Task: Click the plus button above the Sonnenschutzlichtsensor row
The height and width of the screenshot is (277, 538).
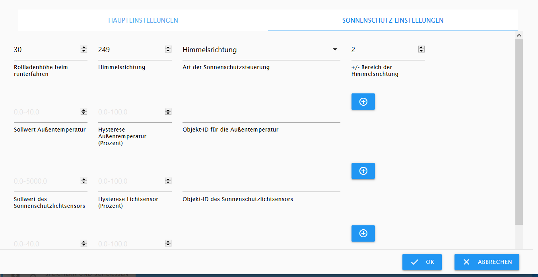Action: (363, 171)
